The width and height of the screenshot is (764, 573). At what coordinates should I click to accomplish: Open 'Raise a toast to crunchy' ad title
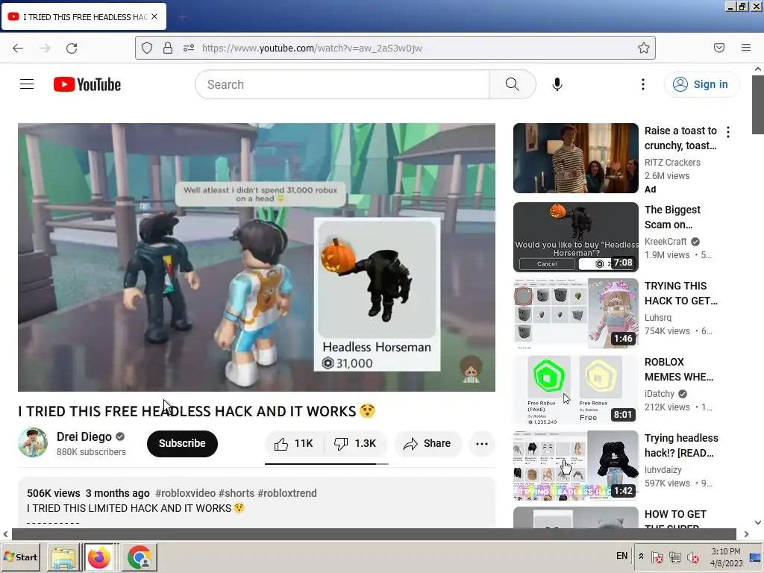680,138
